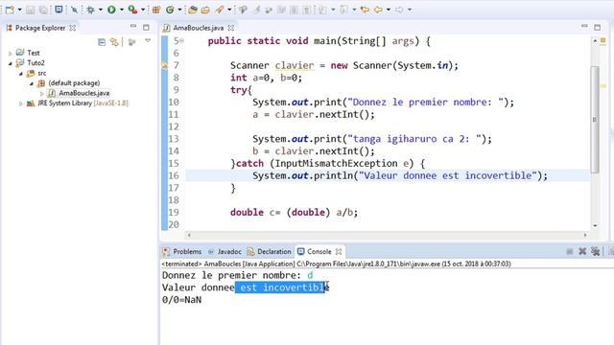Click the Last Edit Location arrow icon
Viewport: 614px width, 345px height.
point(365,10)
